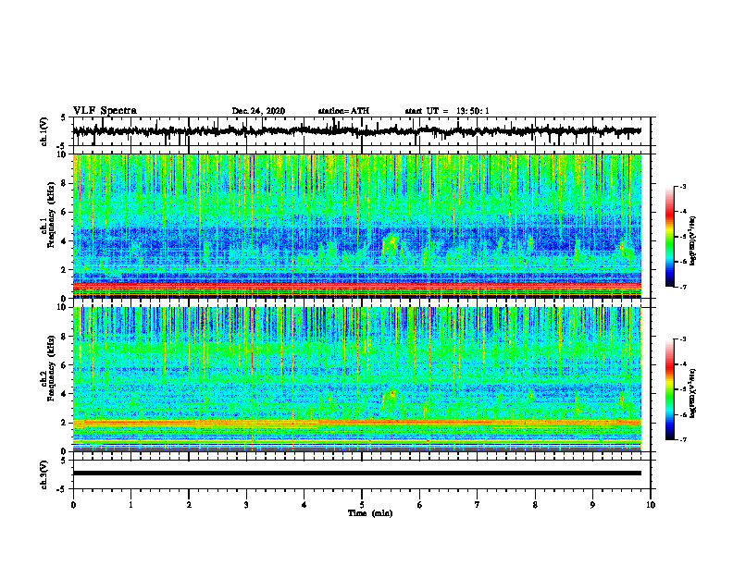
Task: Select the date "Dec. 24, 2020"
Action: click(258, 111)
